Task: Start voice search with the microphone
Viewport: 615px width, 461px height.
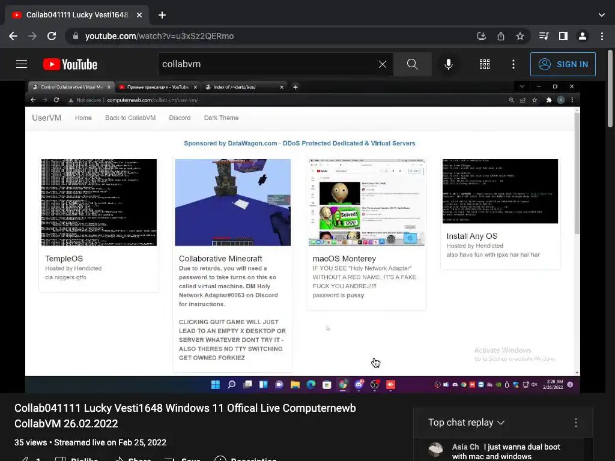Action: (448, 64)
